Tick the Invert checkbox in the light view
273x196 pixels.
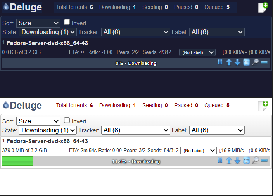tap(67, 120)
